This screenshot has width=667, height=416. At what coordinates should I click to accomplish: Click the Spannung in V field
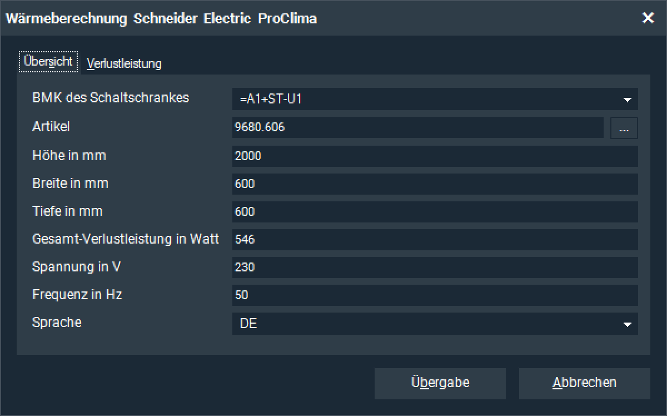[x=435, y=268]
